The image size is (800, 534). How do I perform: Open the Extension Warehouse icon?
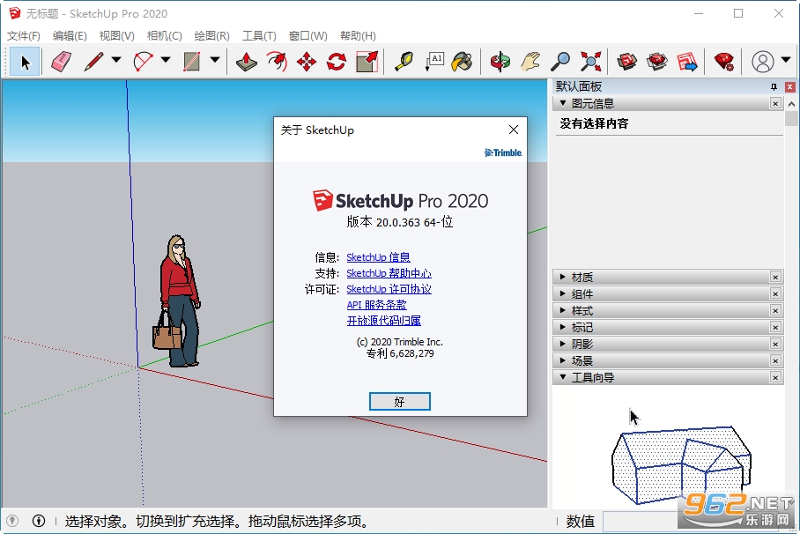[x=657, y=62]
